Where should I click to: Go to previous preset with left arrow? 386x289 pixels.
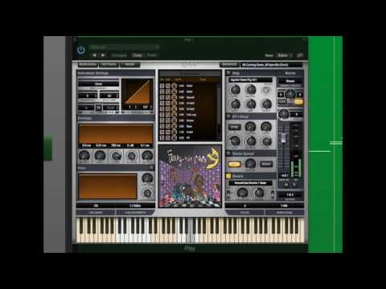click(94, 55)
